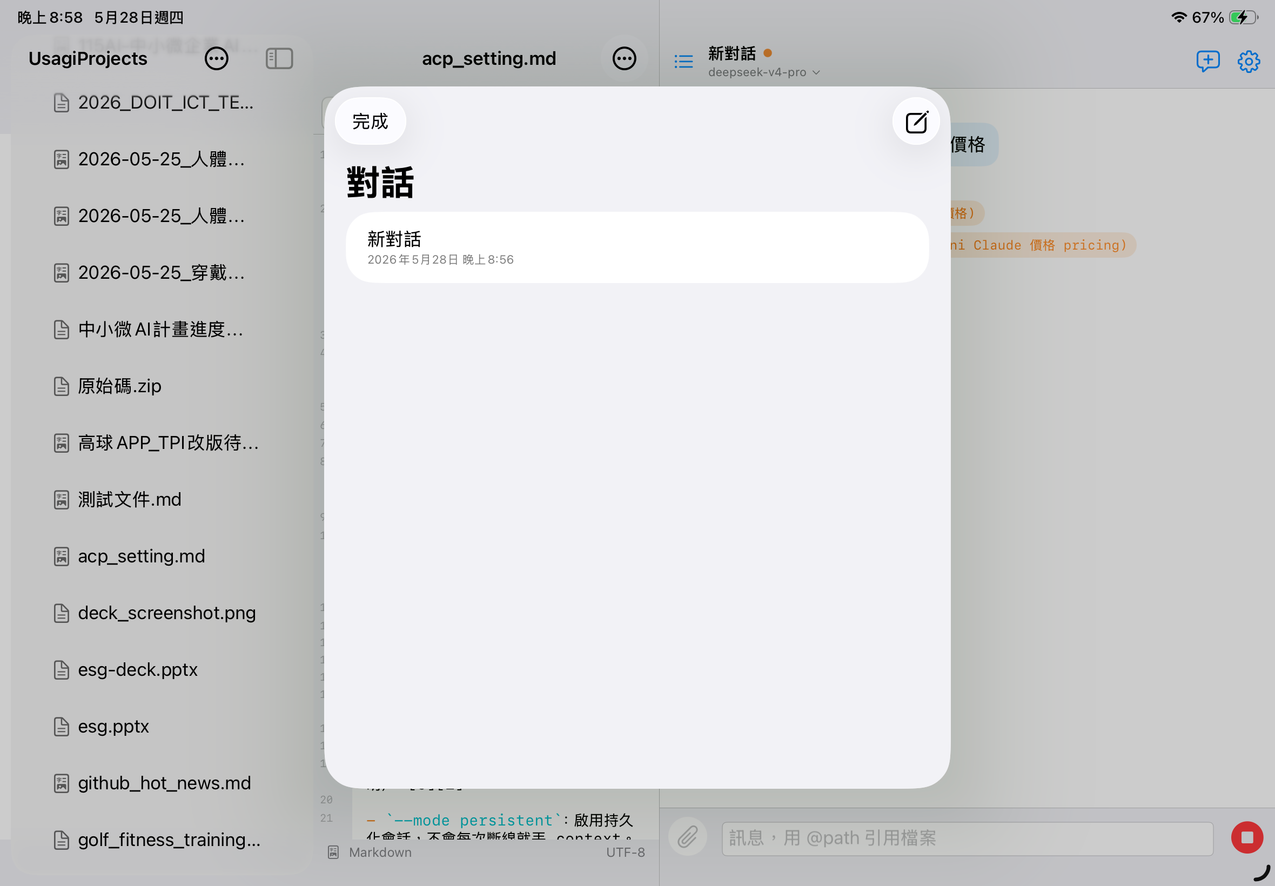Open the conversation list icon
This screenshot has height=886, width=1275.
(683, 61)
